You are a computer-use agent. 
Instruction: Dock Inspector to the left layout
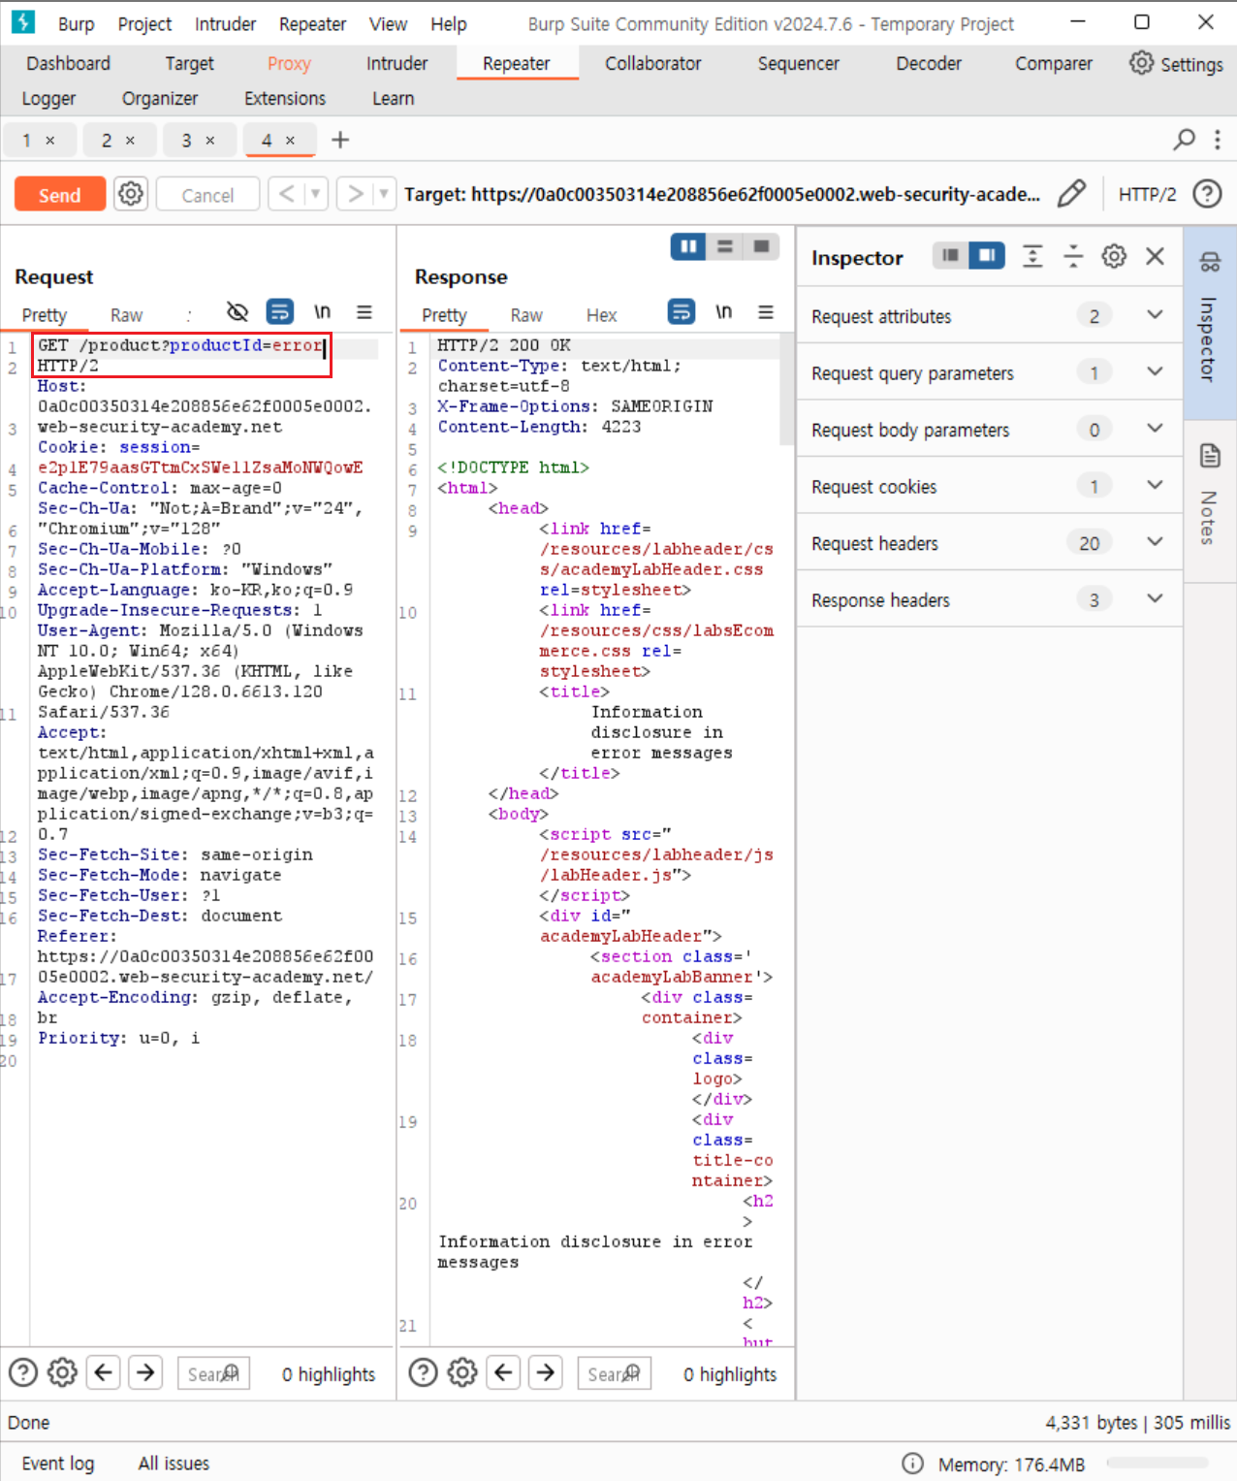(950, 255)
